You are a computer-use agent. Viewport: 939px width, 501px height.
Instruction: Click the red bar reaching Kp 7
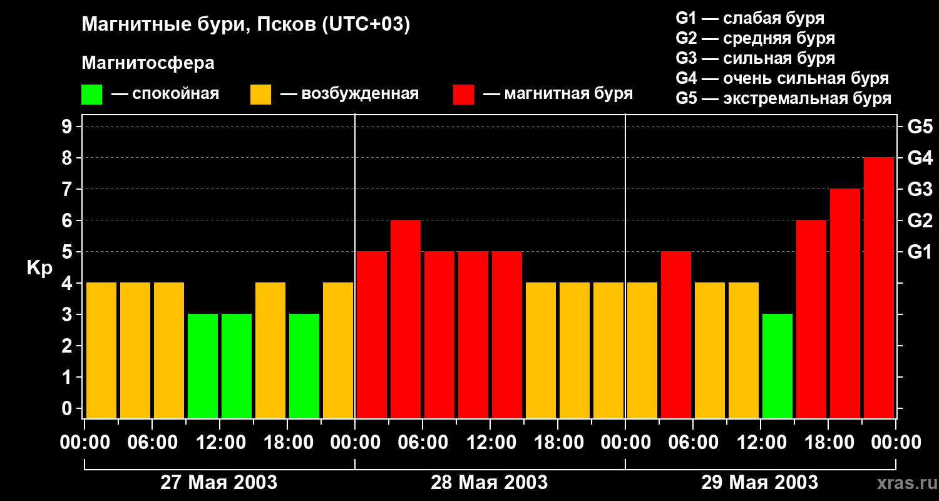click(x=845, y=304)
